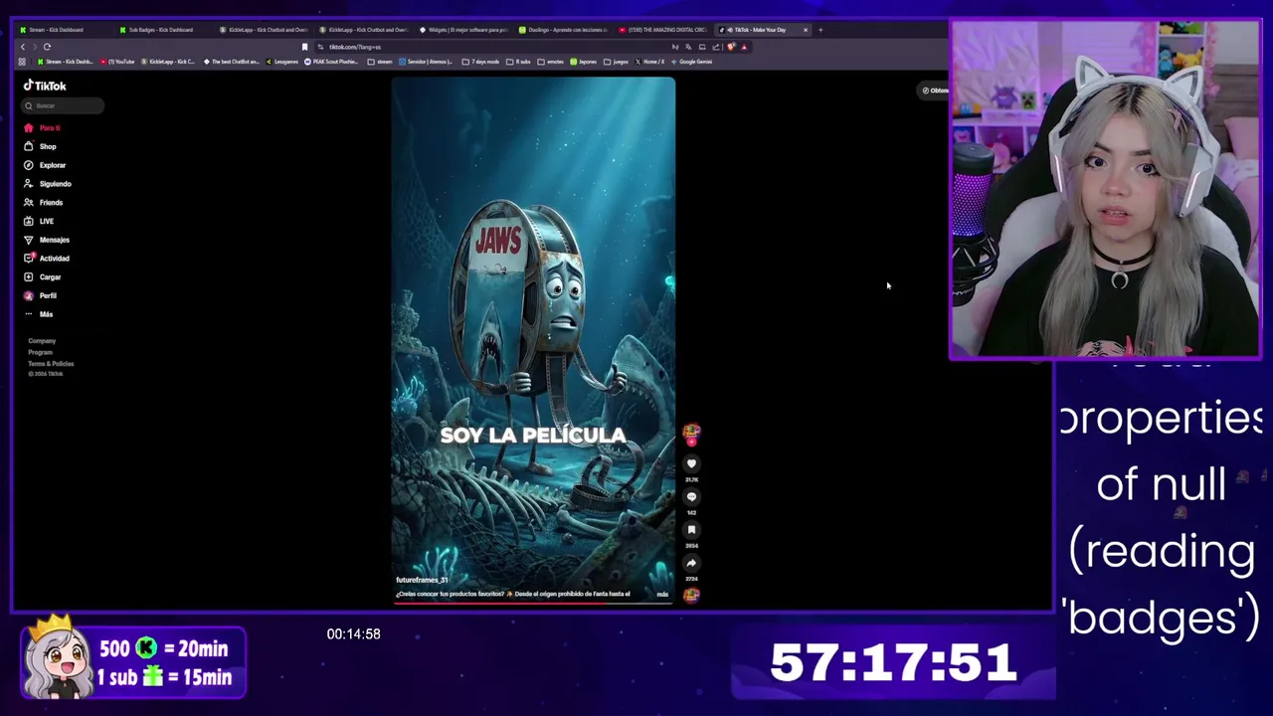This screenshot has width=1273, height=716.
Task: Open Mensajes in TikTok sidebar
Action: pyautogui.click(x=47, y=240)
